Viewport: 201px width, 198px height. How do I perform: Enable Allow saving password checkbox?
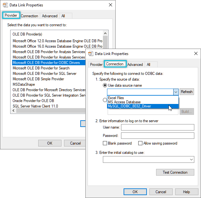[x=140, y=143]
